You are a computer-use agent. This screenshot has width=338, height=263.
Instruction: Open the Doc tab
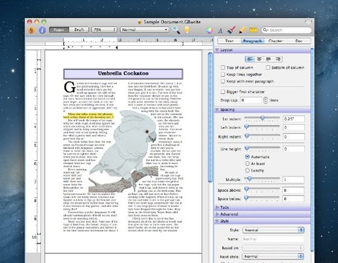tap(299, 40)
